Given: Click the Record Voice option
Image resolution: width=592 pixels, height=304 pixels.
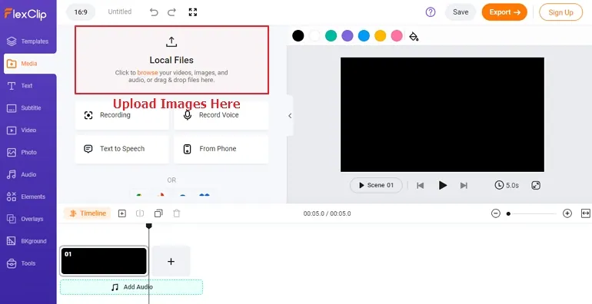Looking at the screenshot, I should pos(221,115).
